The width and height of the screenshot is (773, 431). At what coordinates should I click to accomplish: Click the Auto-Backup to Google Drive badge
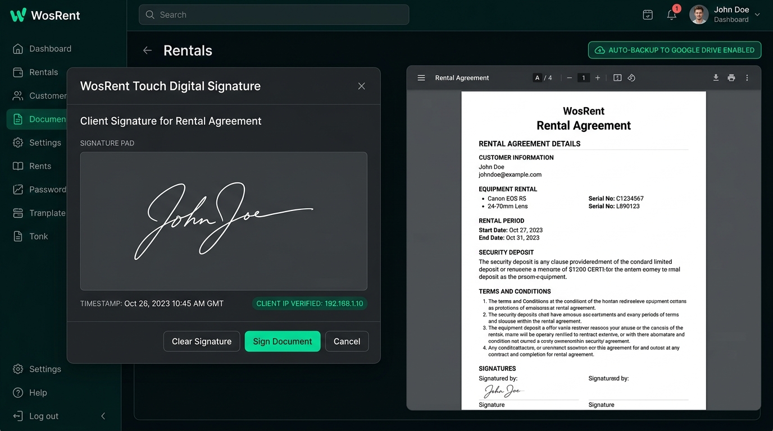click(675, 50)
